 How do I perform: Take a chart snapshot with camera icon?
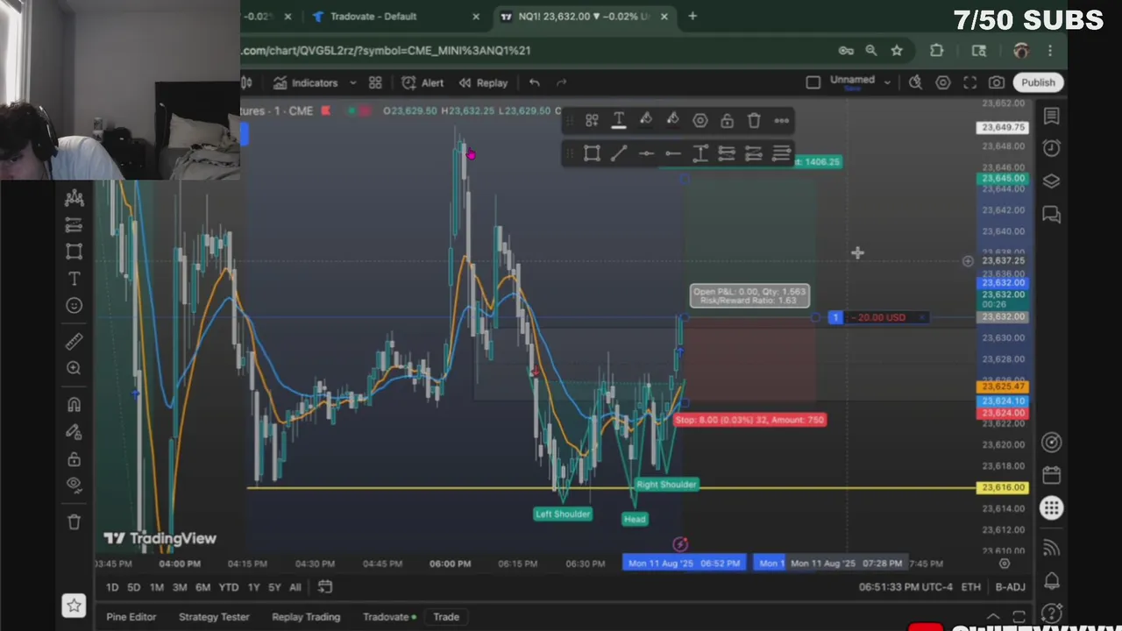point(997,82)
